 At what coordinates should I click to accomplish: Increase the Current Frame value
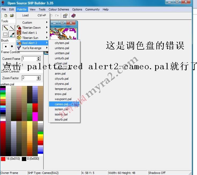38,57
